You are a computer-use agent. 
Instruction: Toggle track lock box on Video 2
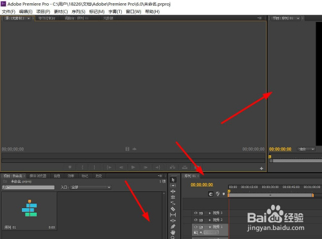click(x=206, y=220)
